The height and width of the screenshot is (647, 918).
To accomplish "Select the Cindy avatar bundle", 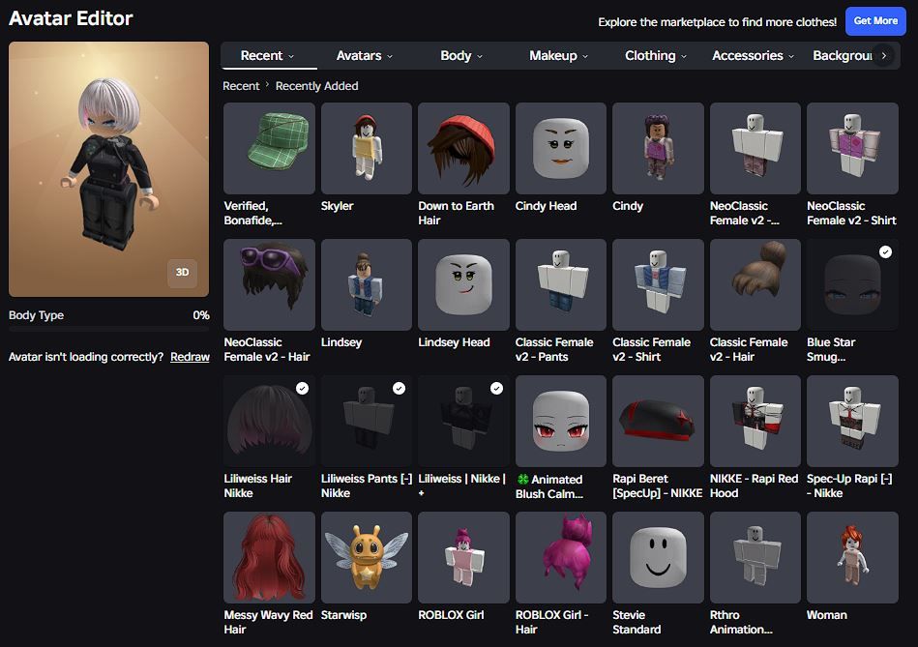I will coord(658,148).
